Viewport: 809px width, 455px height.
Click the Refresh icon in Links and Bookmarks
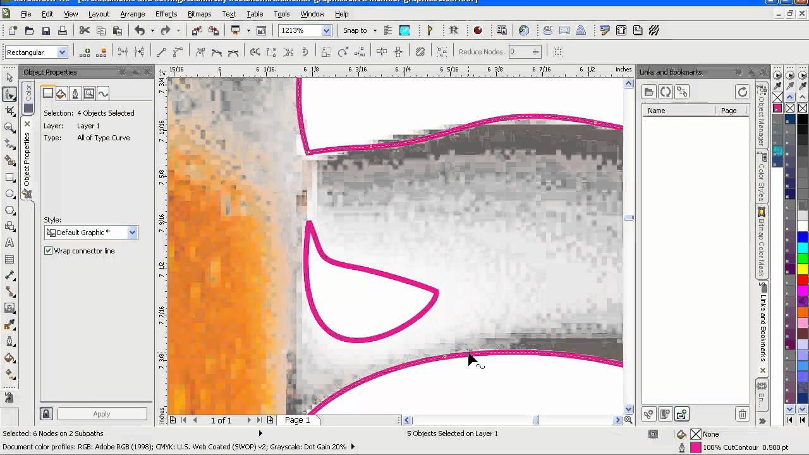tap(743, 92)
